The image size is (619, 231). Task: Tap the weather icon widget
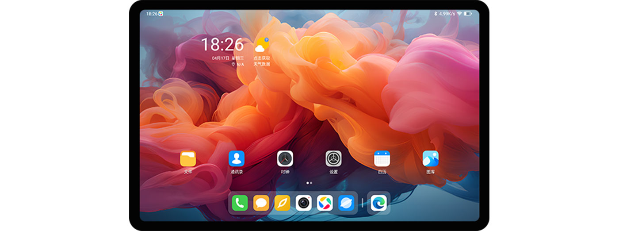(262, 45)
